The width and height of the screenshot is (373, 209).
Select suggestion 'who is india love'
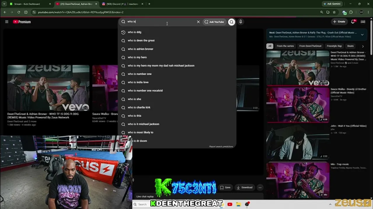pyautogui.click(x=177, y=82)
